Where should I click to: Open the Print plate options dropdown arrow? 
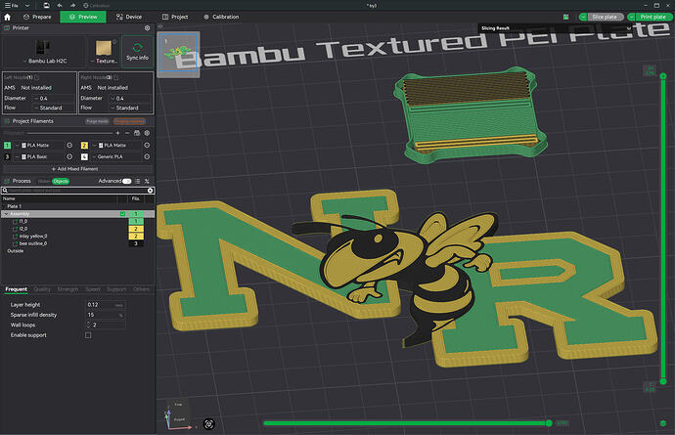pos(632,17)
